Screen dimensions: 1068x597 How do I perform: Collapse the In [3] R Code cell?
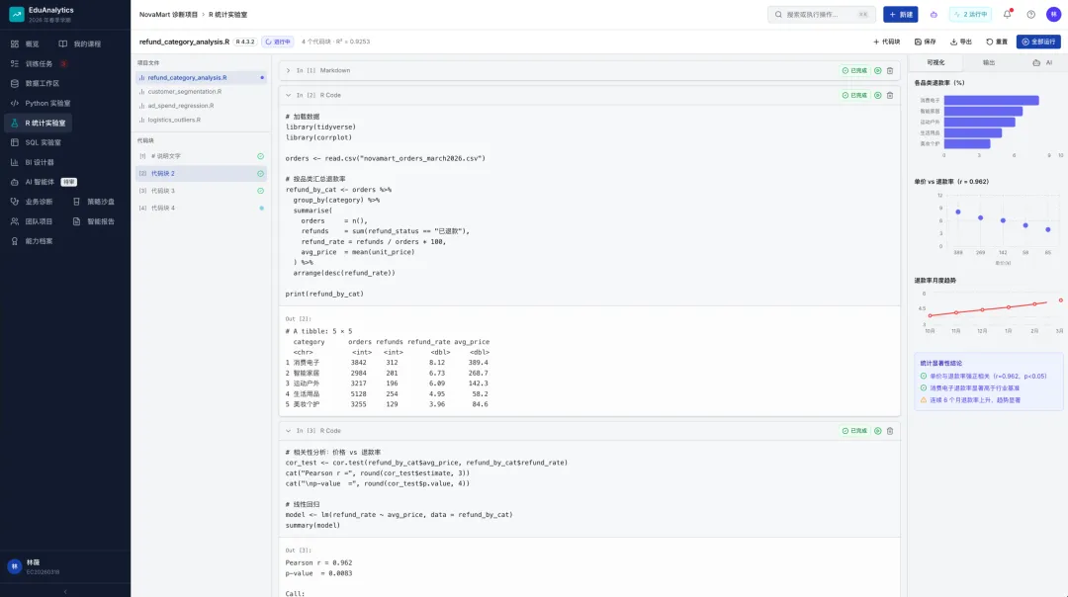288,431
